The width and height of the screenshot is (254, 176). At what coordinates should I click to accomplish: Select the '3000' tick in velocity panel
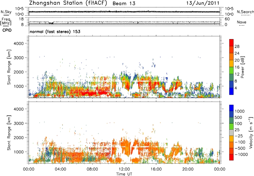click(19, 123)
